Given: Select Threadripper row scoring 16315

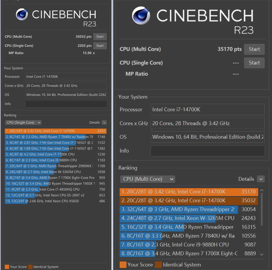Looking at the screenshot, I should [189, 227].
